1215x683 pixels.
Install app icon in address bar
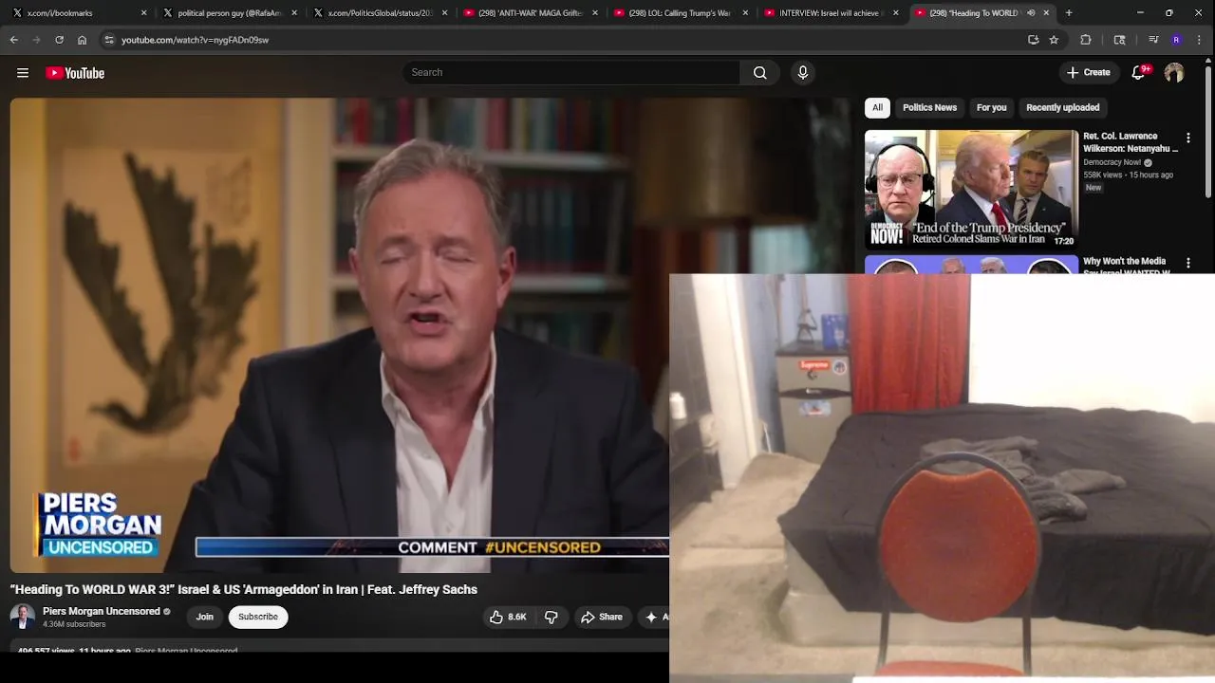pos(1033,40)
